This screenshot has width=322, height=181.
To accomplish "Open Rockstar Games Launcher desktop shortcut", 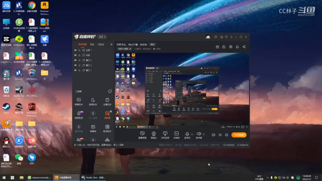I will click(44, 8).
